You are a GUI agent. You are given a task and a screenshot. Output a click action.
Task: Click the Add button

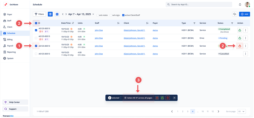click(x=245, y=14)
